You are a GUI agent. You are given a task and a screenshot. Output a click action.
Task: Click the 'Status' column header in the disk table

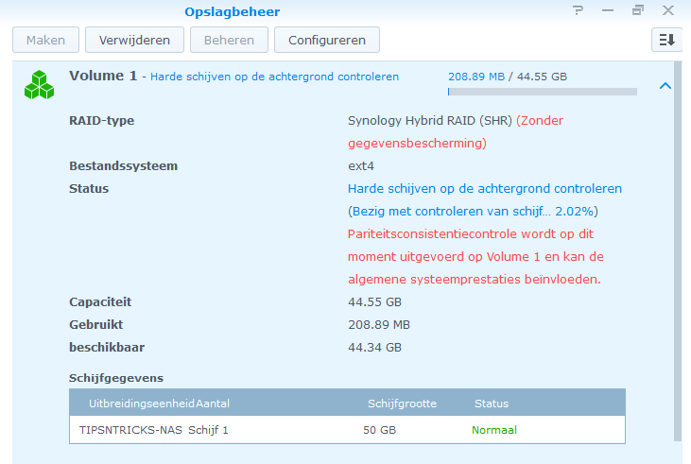coord(492,404)
